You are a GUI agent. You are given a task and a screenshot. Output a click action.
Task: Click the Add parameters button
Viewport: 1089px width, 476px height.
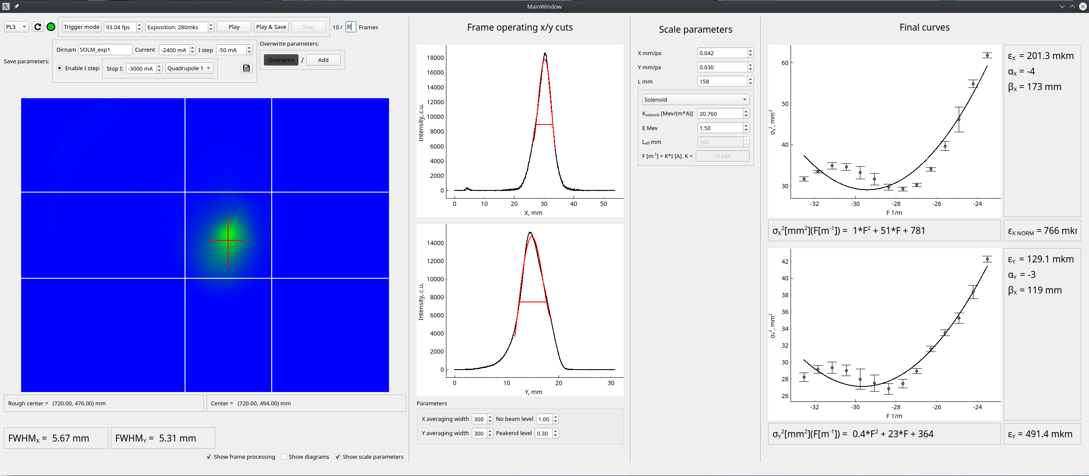322,59
